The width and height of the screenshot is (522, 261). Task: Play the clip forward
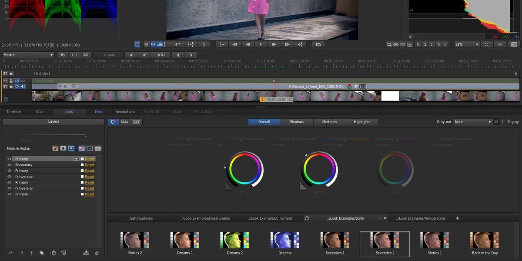[x=274, y=44]
